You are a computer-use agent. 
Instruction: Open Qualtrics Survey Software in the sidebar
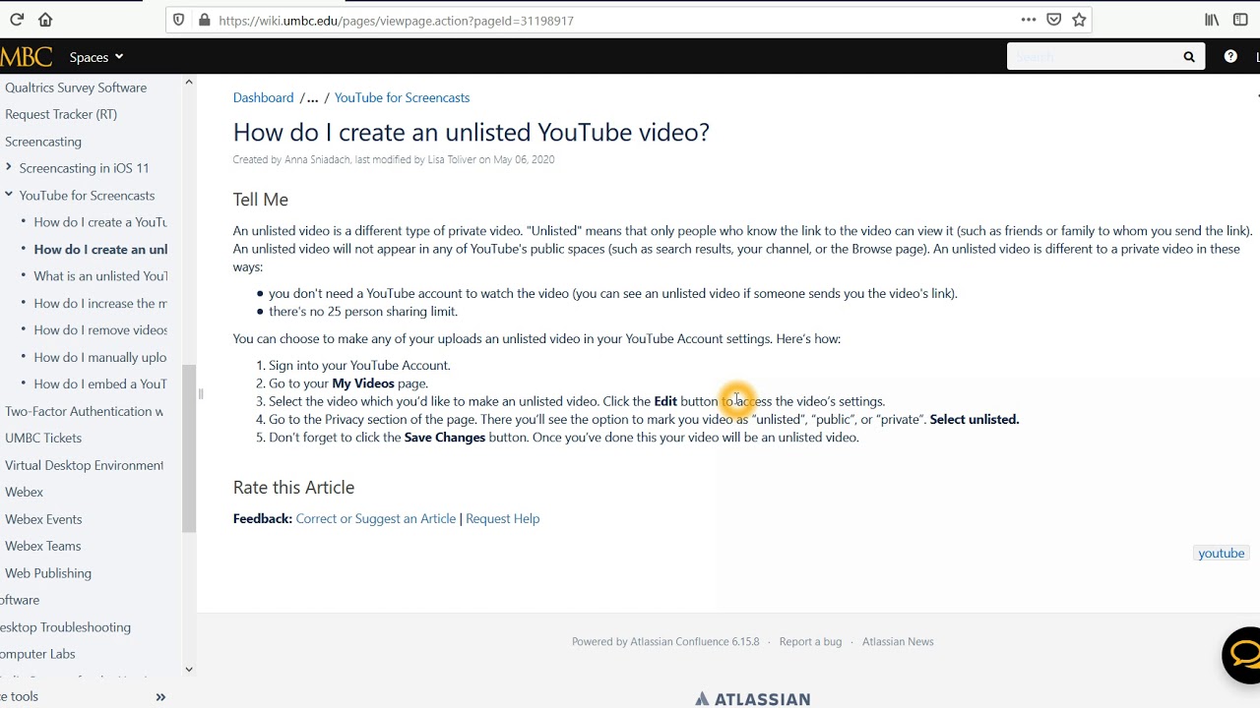[76, 88]
